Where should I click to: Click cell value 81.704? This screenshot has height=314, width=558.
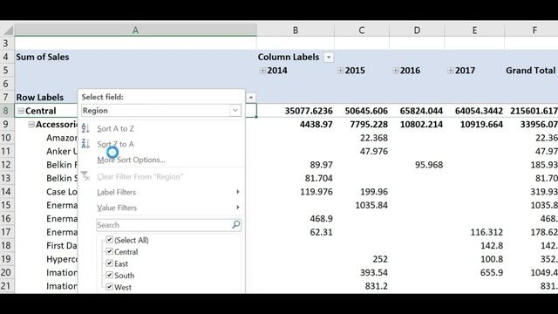click(x=318, y=178)
